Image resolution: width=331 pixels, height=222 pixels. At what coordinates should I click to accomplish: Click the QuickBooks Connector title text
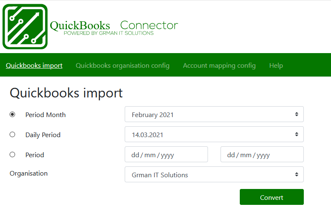[114, 26]
